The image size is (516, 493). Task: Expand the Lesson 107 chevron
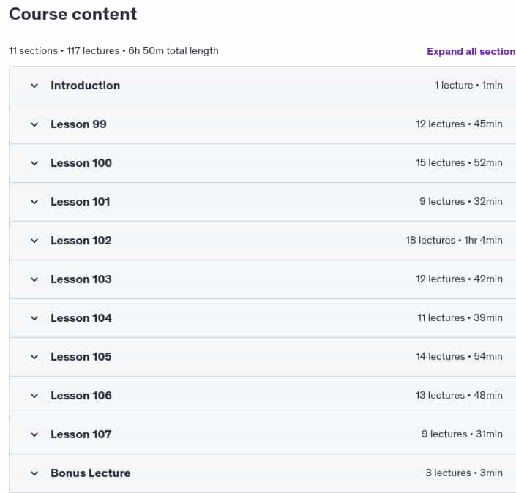tap(34, 434)
